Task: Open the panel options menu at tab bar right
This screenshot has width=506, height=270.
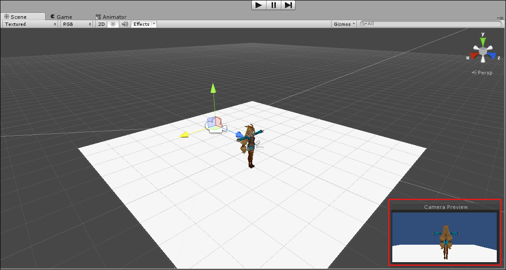Action: click(500, 17)
